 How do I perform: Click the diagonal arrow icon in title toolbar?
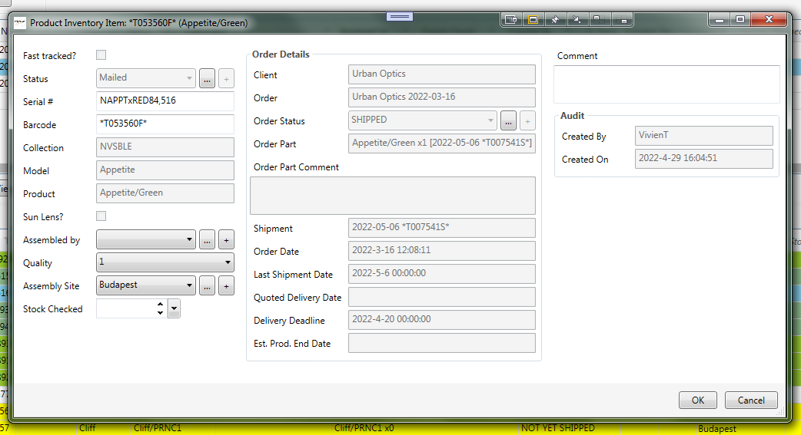[x=574, y=20]
